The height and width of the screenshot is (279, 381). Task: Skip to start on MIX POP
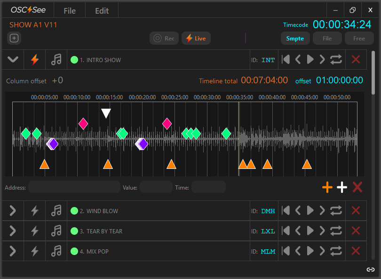coord(286,251)
